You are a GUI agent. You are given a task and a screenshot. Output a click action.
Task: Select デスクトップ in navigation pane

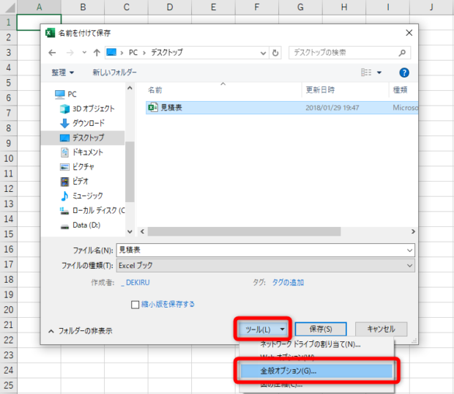(83, 138)
